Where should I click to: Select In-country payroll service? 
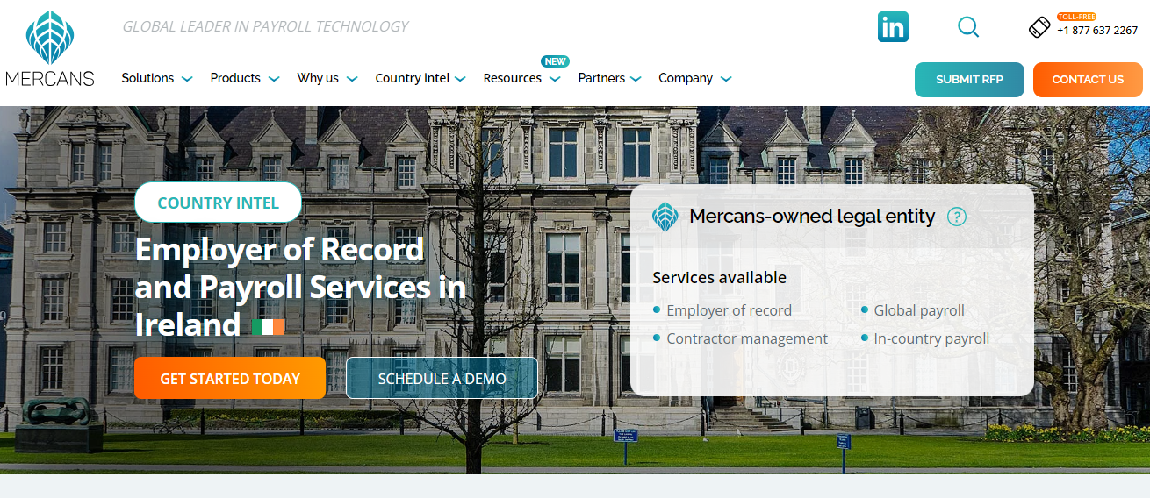[931, 338]
